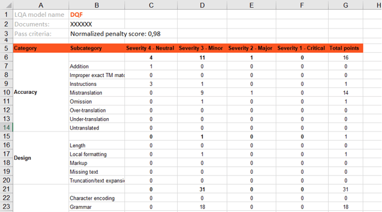The height and width of the screenshot is (212, 382).
Task: Select row 5 header
Action: 6,48
